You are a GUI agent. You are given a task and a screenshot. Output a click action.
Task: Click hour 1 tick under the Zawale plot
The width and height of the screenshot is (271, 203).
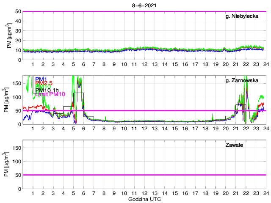(33, 193)
